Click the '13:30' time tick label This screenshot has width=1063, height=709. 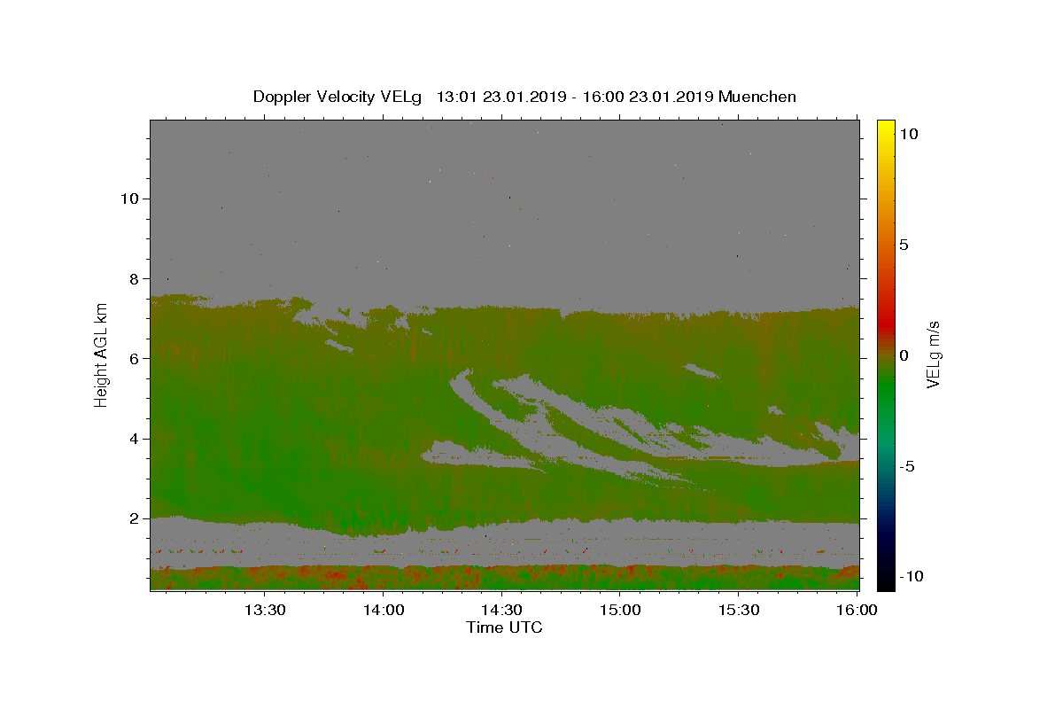[x=265, y=610]
